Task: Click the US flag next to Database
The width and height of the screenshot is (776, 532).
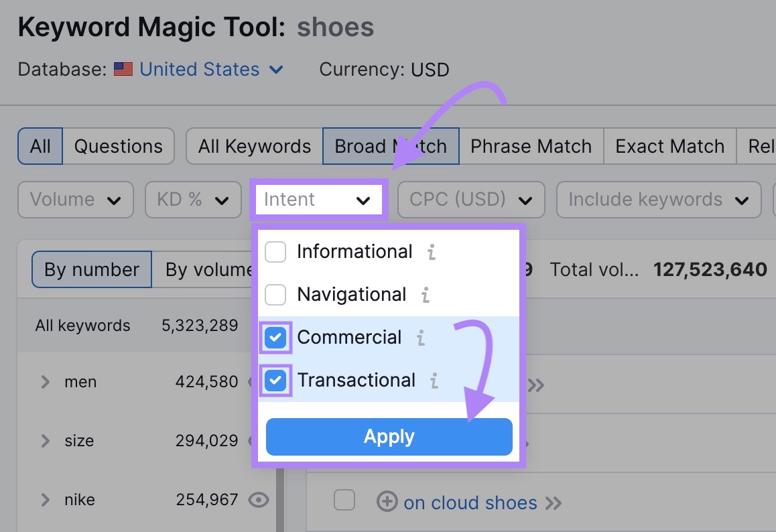Action: [123, 69]
